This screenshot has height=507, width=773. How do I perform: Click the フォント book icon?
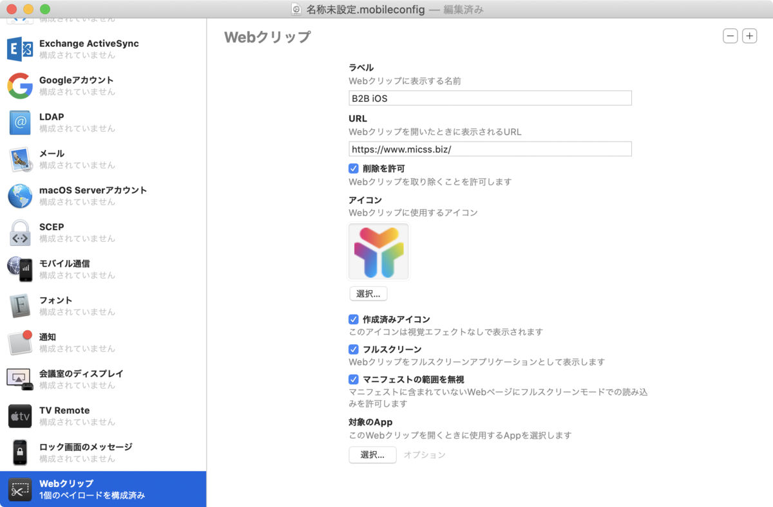coord(20,306)
